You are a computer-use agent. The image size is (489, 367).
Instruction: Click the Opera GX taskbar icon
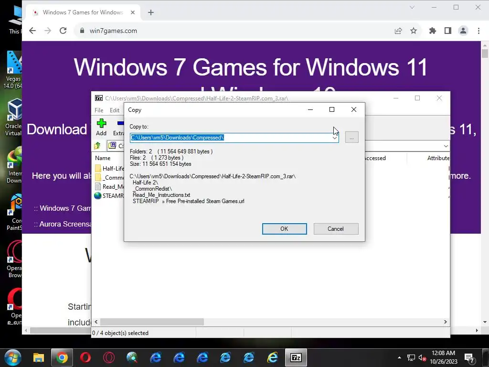click(x=109, y=357)
